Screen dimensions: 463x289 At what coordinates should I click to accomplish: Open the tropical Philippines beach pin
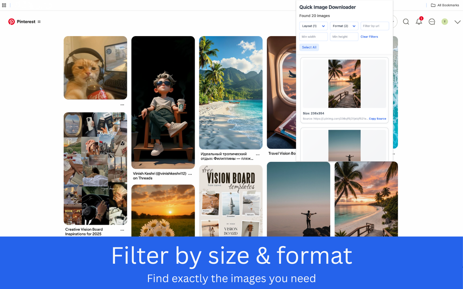(231, 93)
